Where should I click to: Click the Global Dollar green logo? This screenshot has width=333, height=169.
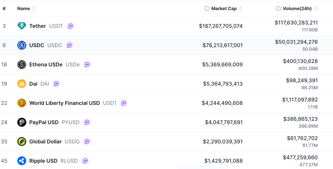coord(22,141)
